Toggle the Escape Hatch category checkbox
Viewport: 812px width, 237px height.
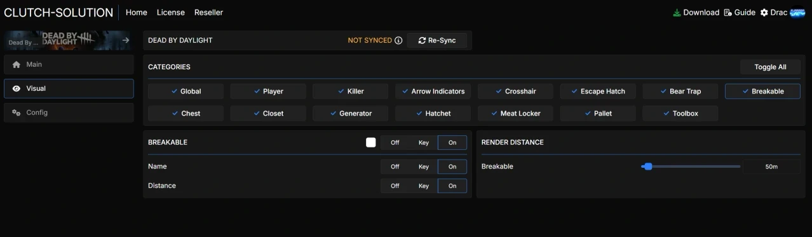click(x=598, y=91)
